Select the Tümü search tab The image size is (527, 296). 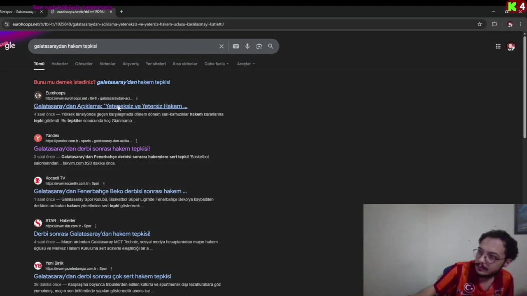(x=39, y=64)
